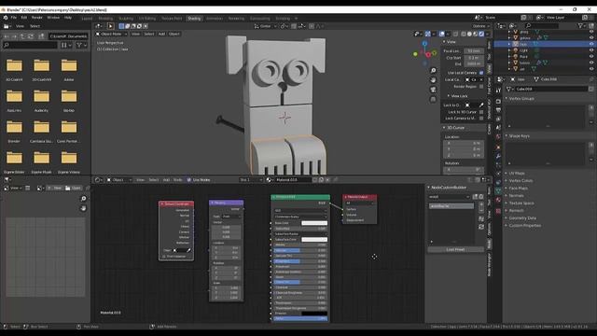
Task: Open the node editor Node menu
Action: [x=177, y=180]
